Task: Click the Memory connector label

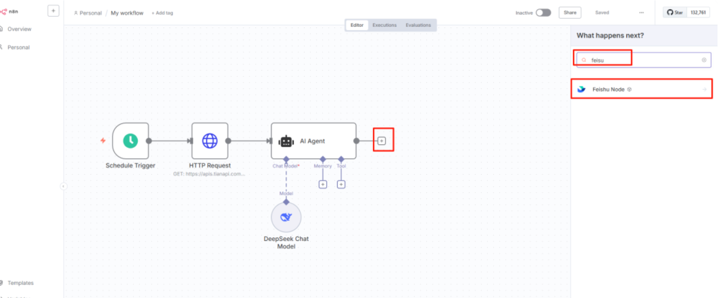Action: 323,166
